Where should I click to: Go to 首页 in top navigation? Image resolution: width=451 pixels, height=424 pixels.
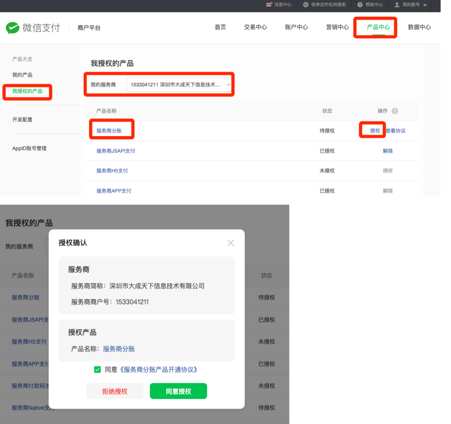coord(220,27)
